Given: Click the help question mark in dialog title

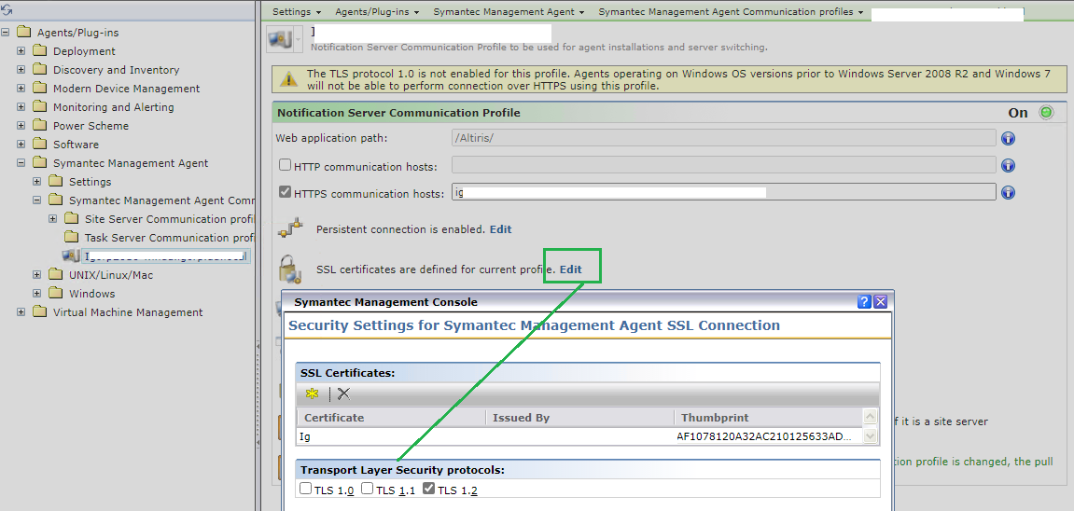Looking at the screenshot, I should [864, 302].
